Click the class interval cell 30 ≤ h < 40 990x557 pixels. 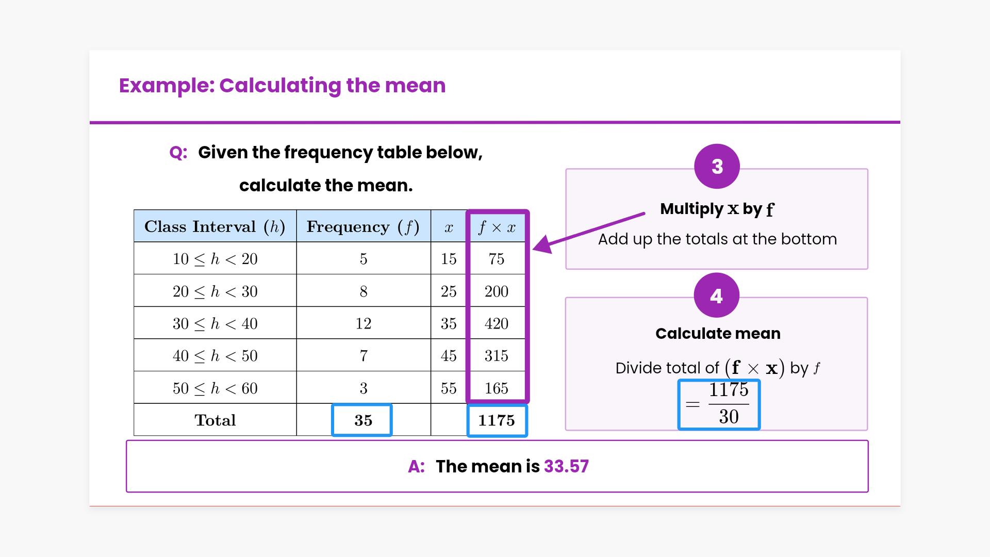215,323
